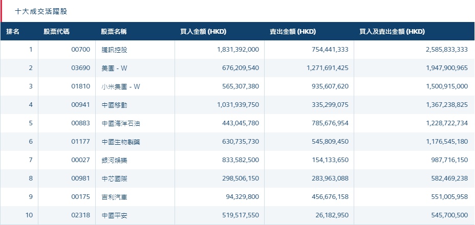Image resolution: width=475 pixels, height=225 pixels.
Task: Click the 十大成交活躍股 heading
Action: pos(41,12)
